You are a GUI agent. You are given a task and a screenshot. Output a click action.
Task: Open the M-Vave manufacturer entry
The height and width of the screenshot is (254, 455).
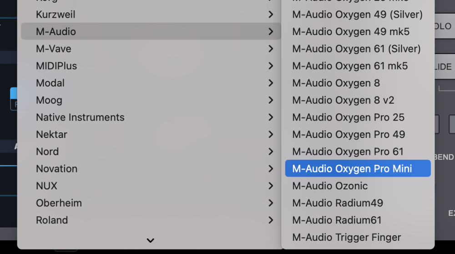pos(54,49)
